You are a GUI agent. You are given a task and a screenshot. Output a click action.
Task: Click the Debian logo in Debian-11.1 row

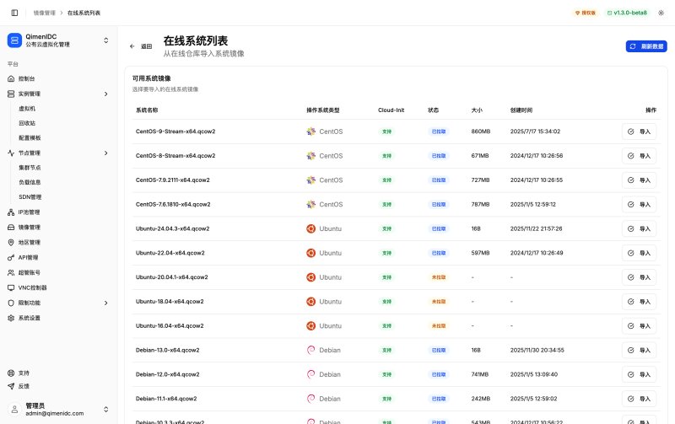pyautogui.click(x=310, y=399)
